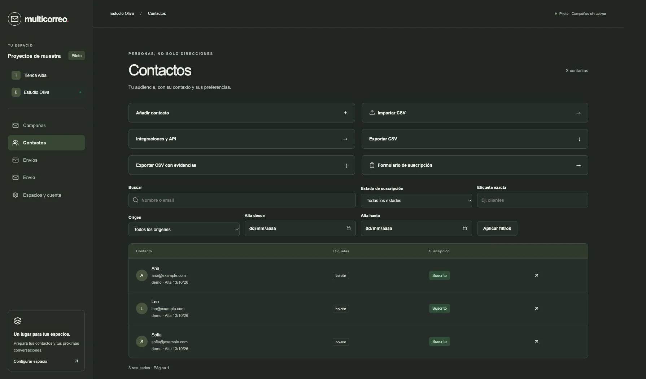The image size is (646, 379).
Task: Click Leo's Suscrito status badge
Action: pos(439,308)
